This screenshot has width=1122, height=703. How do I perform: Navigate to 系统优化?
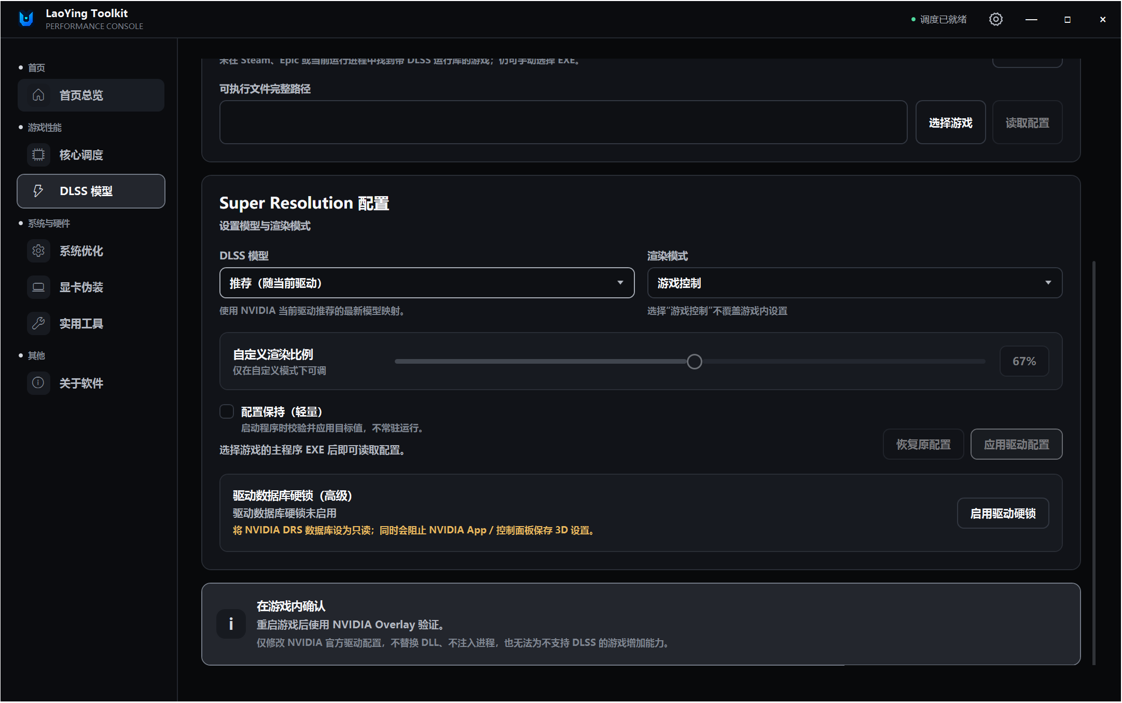(x=91, y=251)
